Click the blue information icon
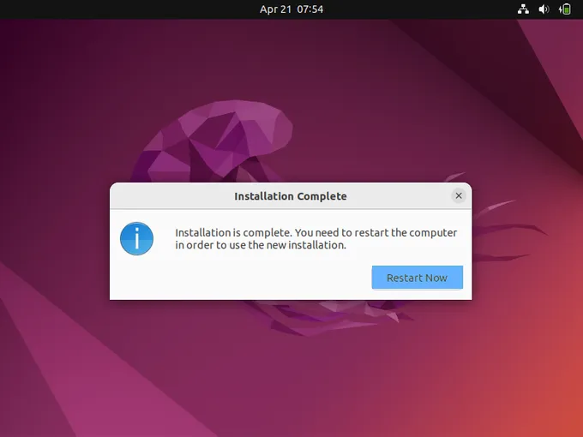Image resolution: width=583 pixels, height=437 pixels. click(137, 238)
